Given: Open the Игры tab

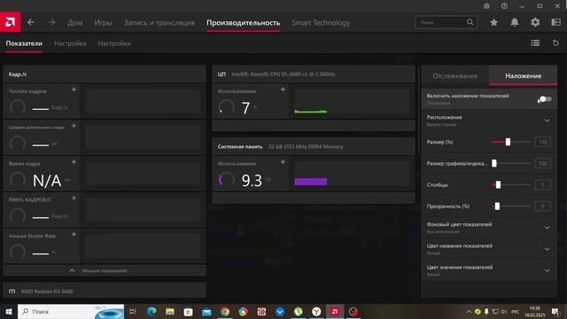Looking at the screenshot, I should pos(103,23).
